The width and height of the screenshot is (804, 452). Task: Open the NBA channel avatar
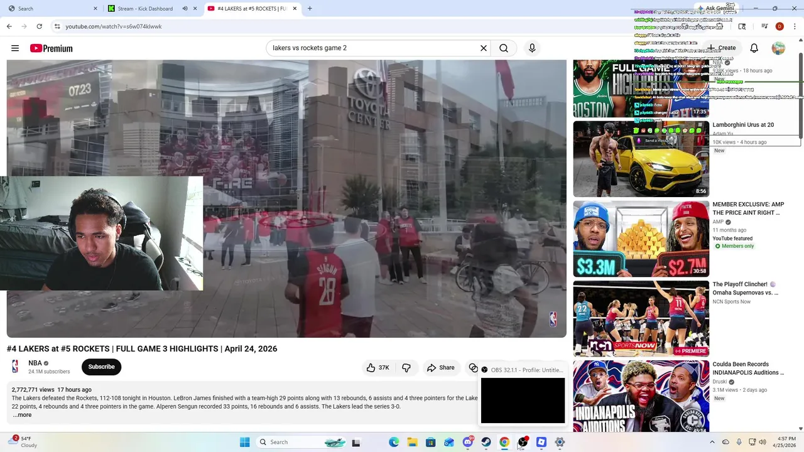[15, 367]
